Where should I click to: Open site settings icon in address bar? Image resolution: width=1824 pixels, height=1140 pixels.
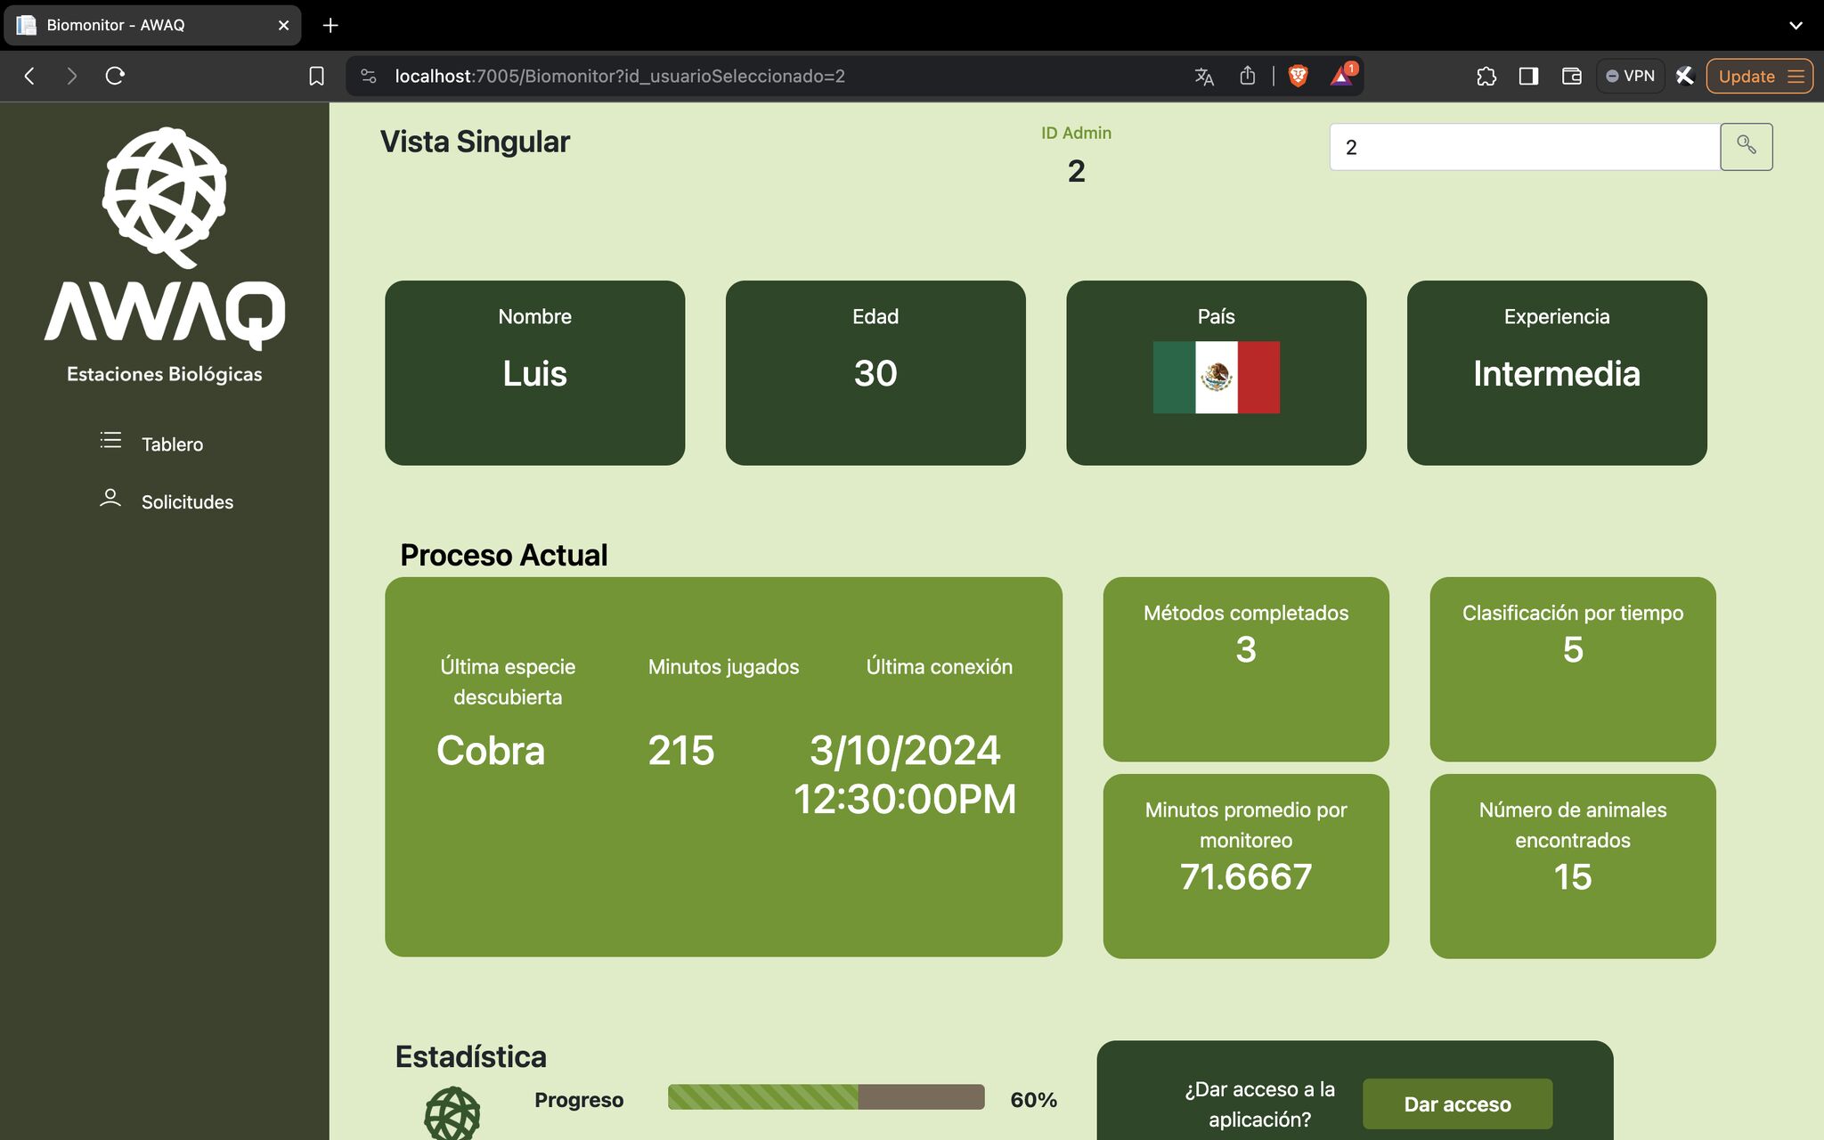[369, 77]
